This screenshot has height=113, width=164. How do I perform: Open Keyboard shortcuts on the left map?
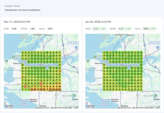(x=42, y=108)
